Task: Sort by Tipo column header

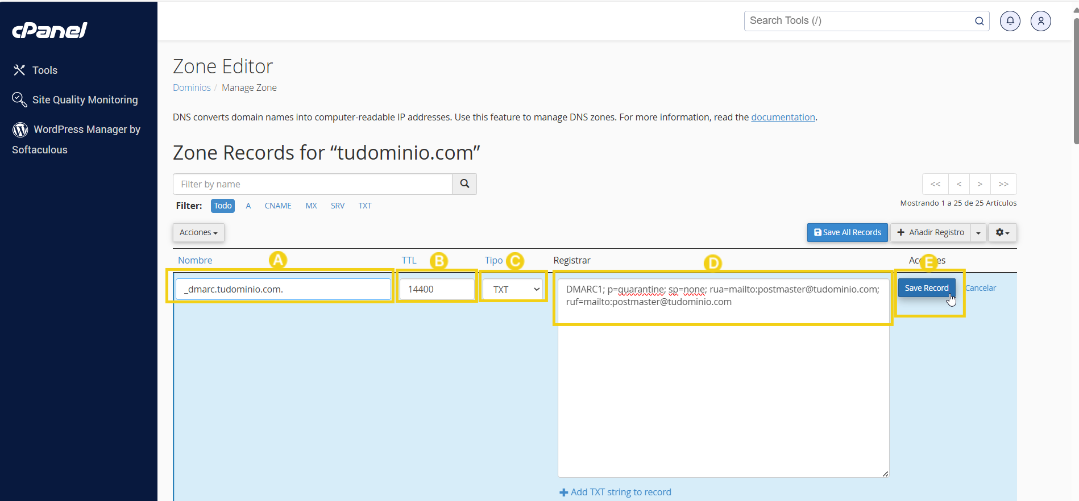Action: click(493, 260)
